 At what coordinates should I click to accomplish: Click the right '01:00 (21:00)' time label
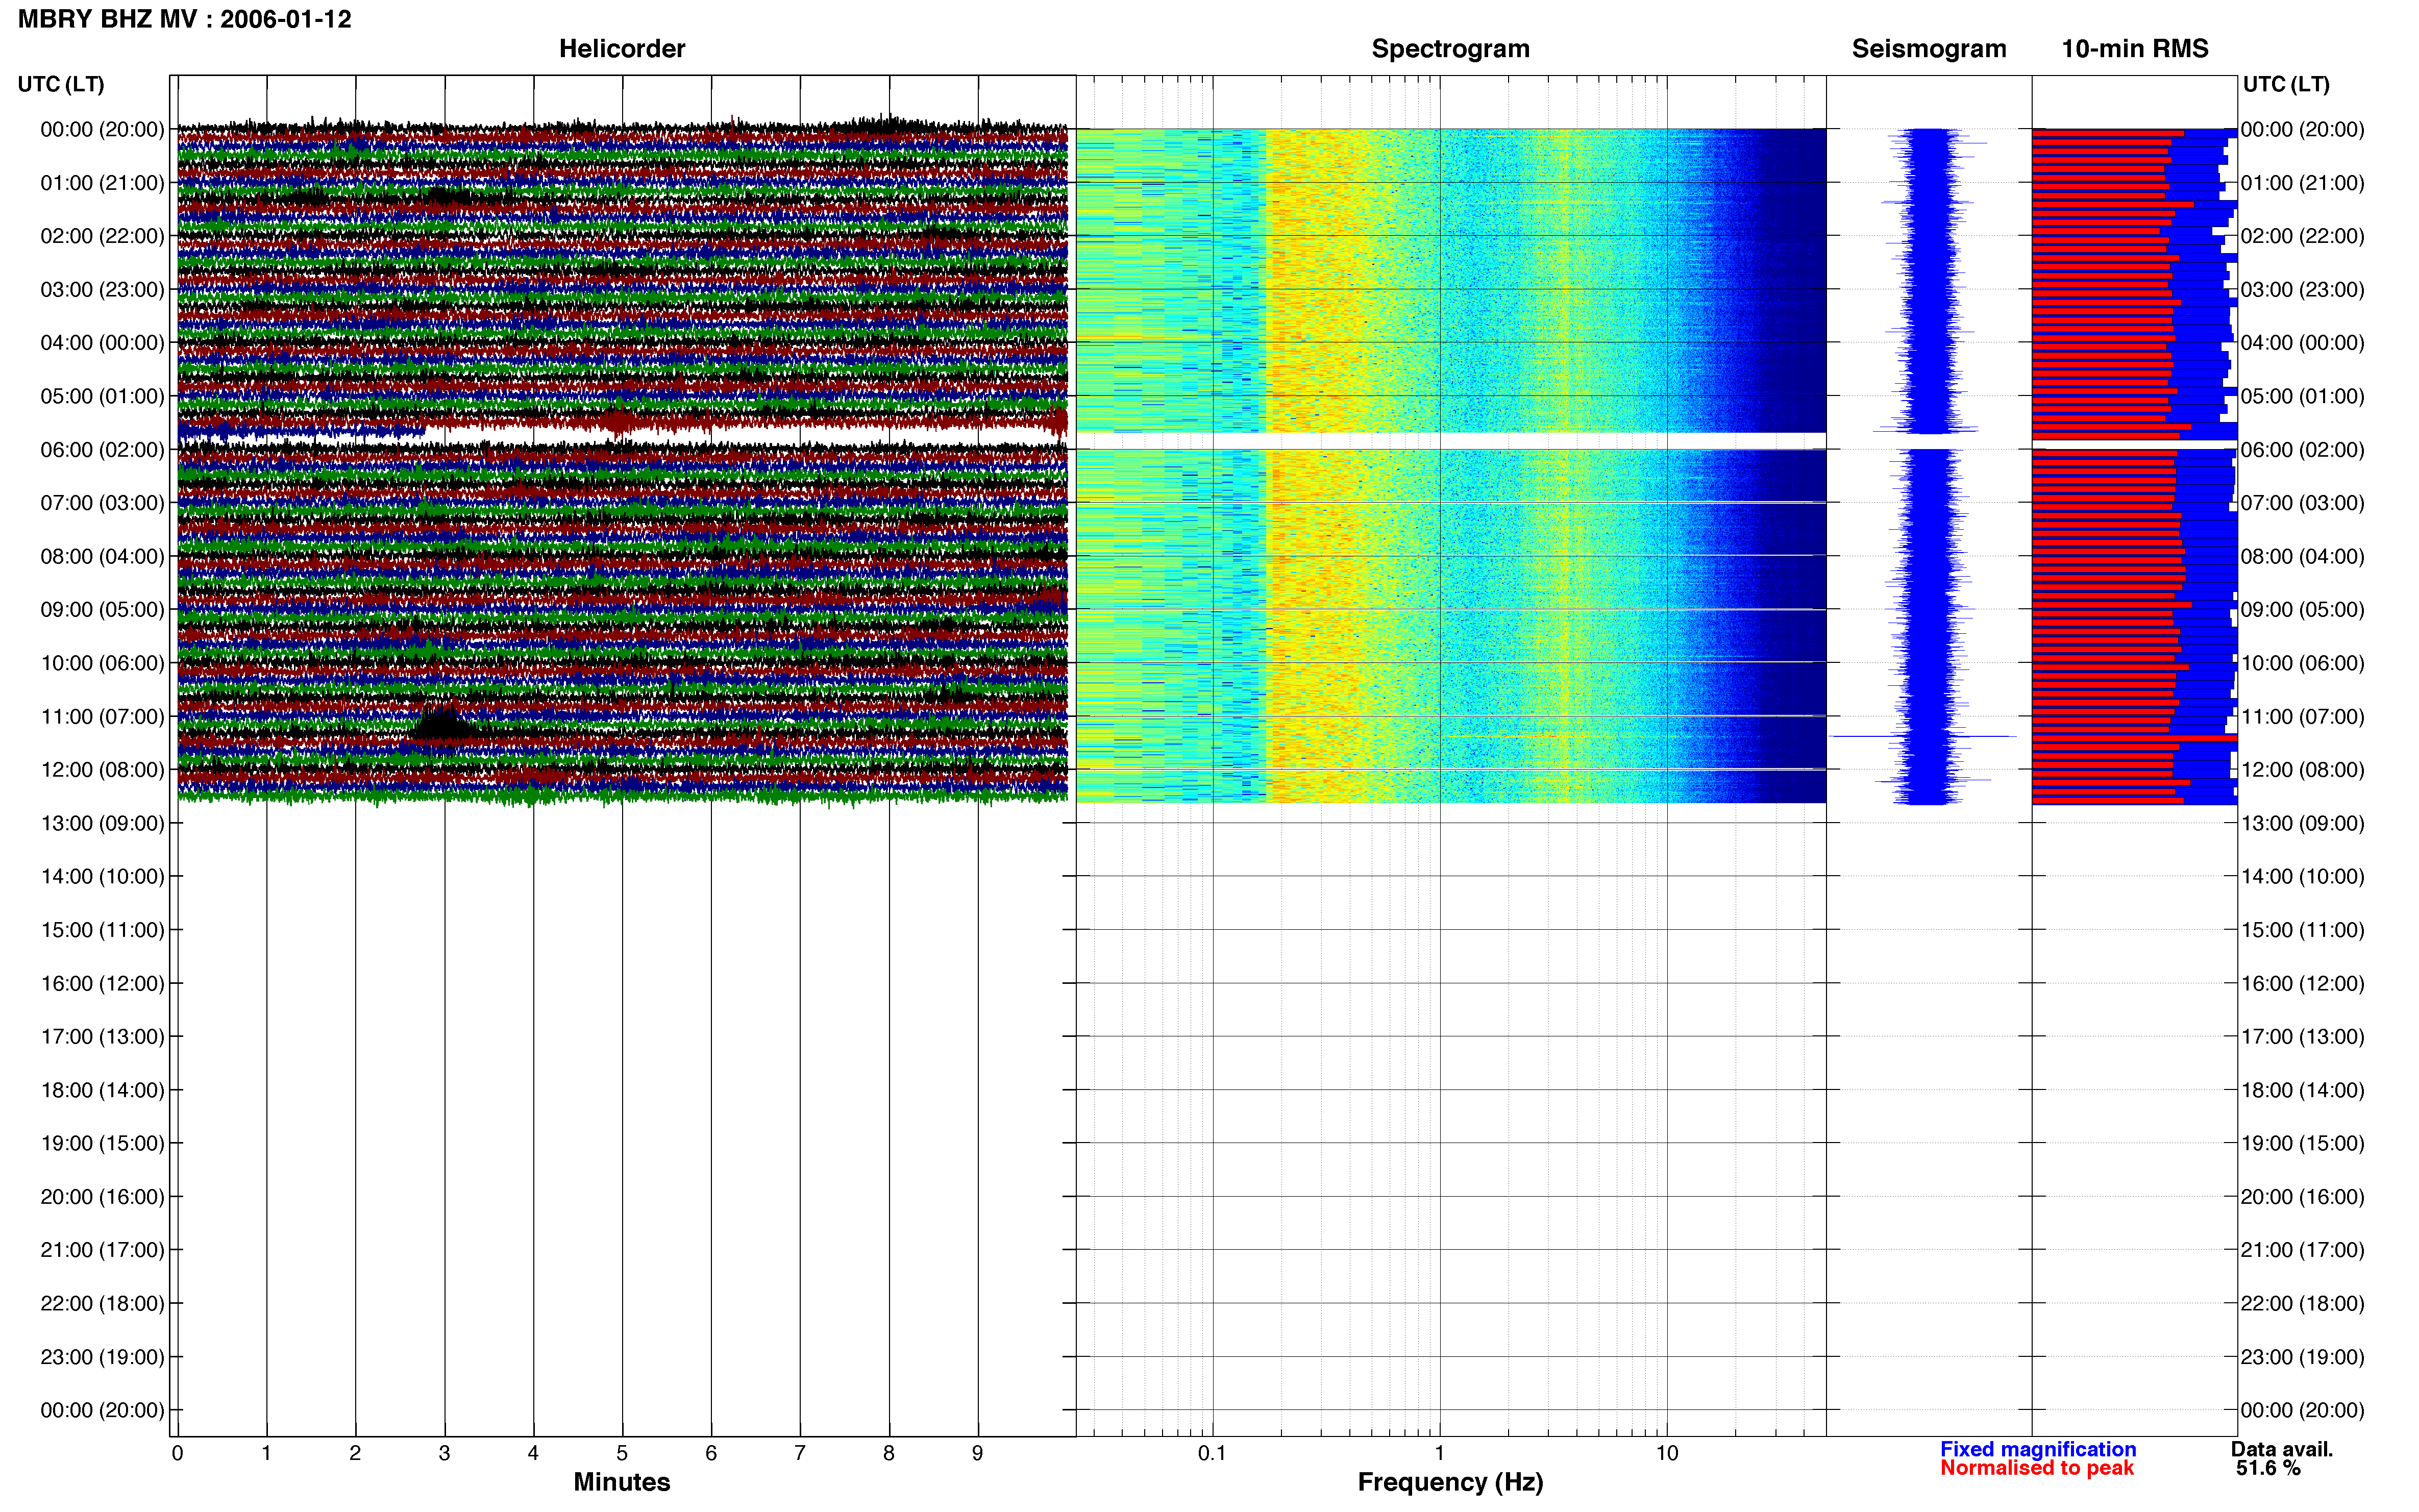click(x=2303, y=183)
